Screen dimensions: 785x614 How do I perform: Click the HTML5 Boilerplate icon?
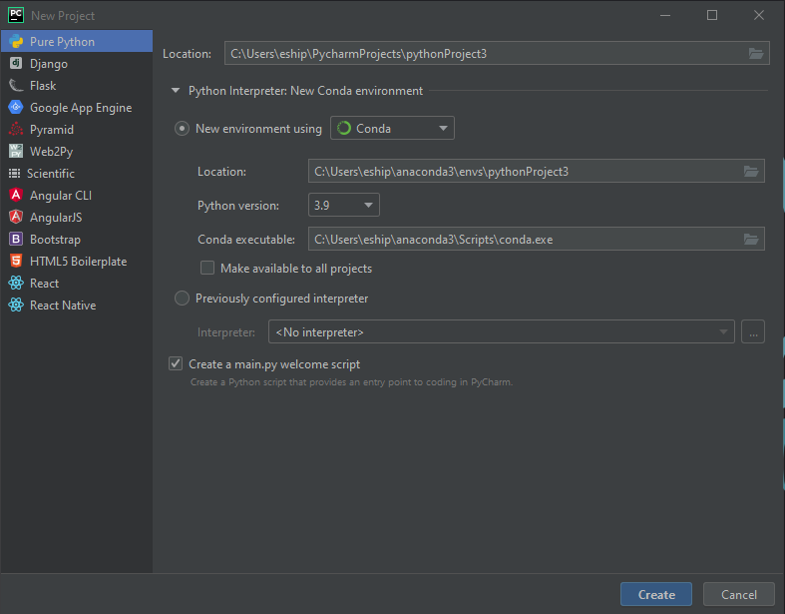click(16, 261)
